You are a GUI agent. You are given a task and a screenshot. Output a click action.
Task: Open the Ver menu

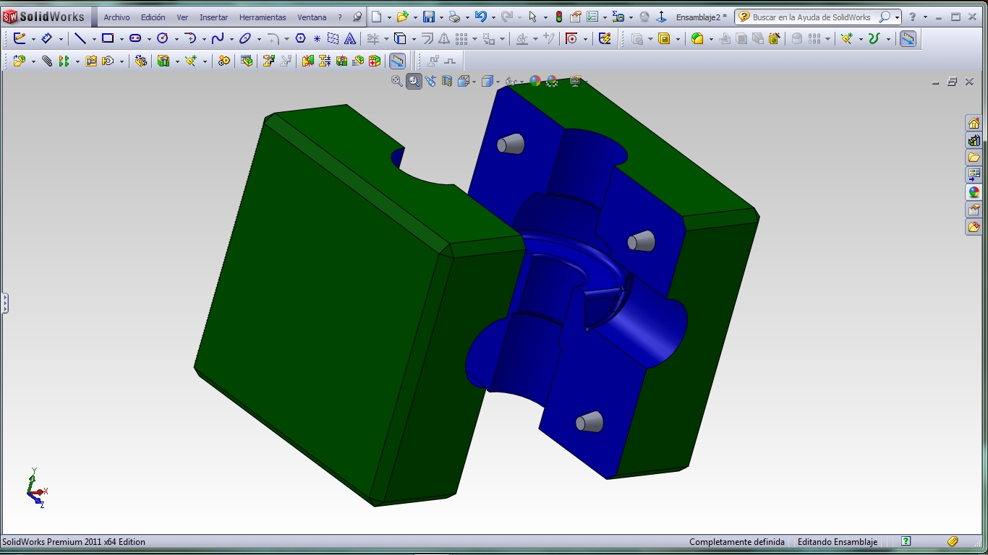coord(182,17)
